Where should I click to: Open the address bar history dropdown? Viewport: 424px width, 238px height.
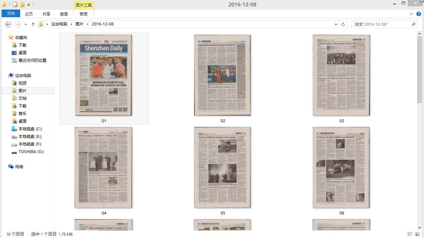[336, 24]
